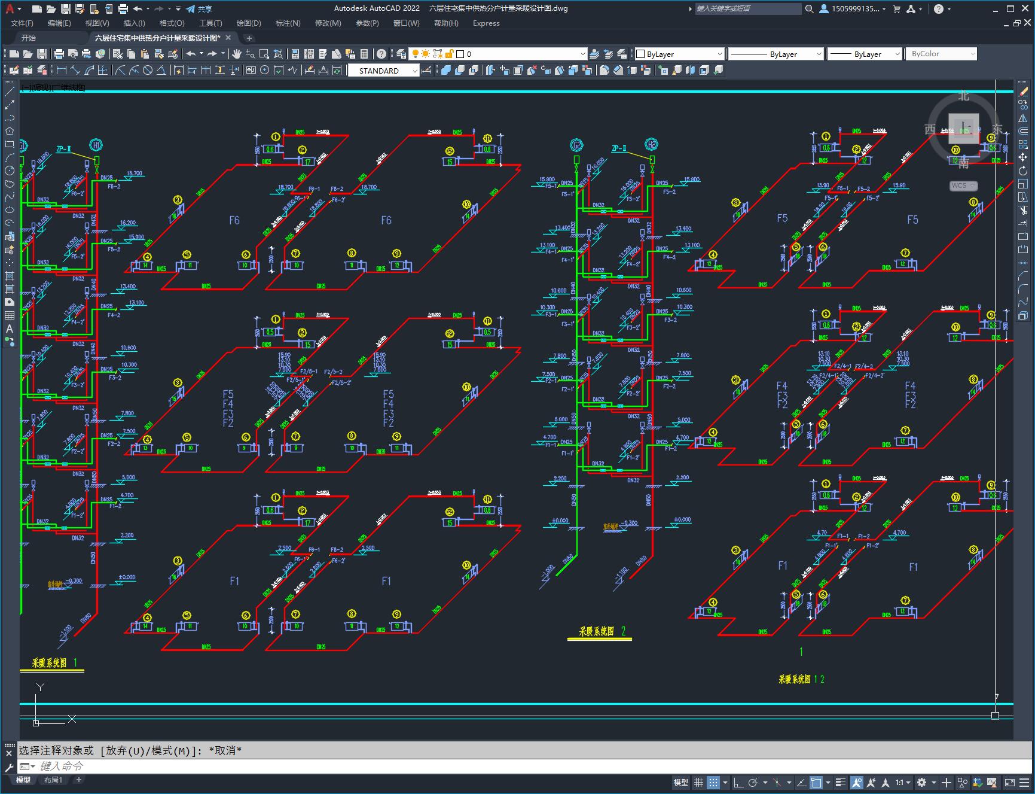
Task: Click the Angular dimension tool
Action: point(161,71)
